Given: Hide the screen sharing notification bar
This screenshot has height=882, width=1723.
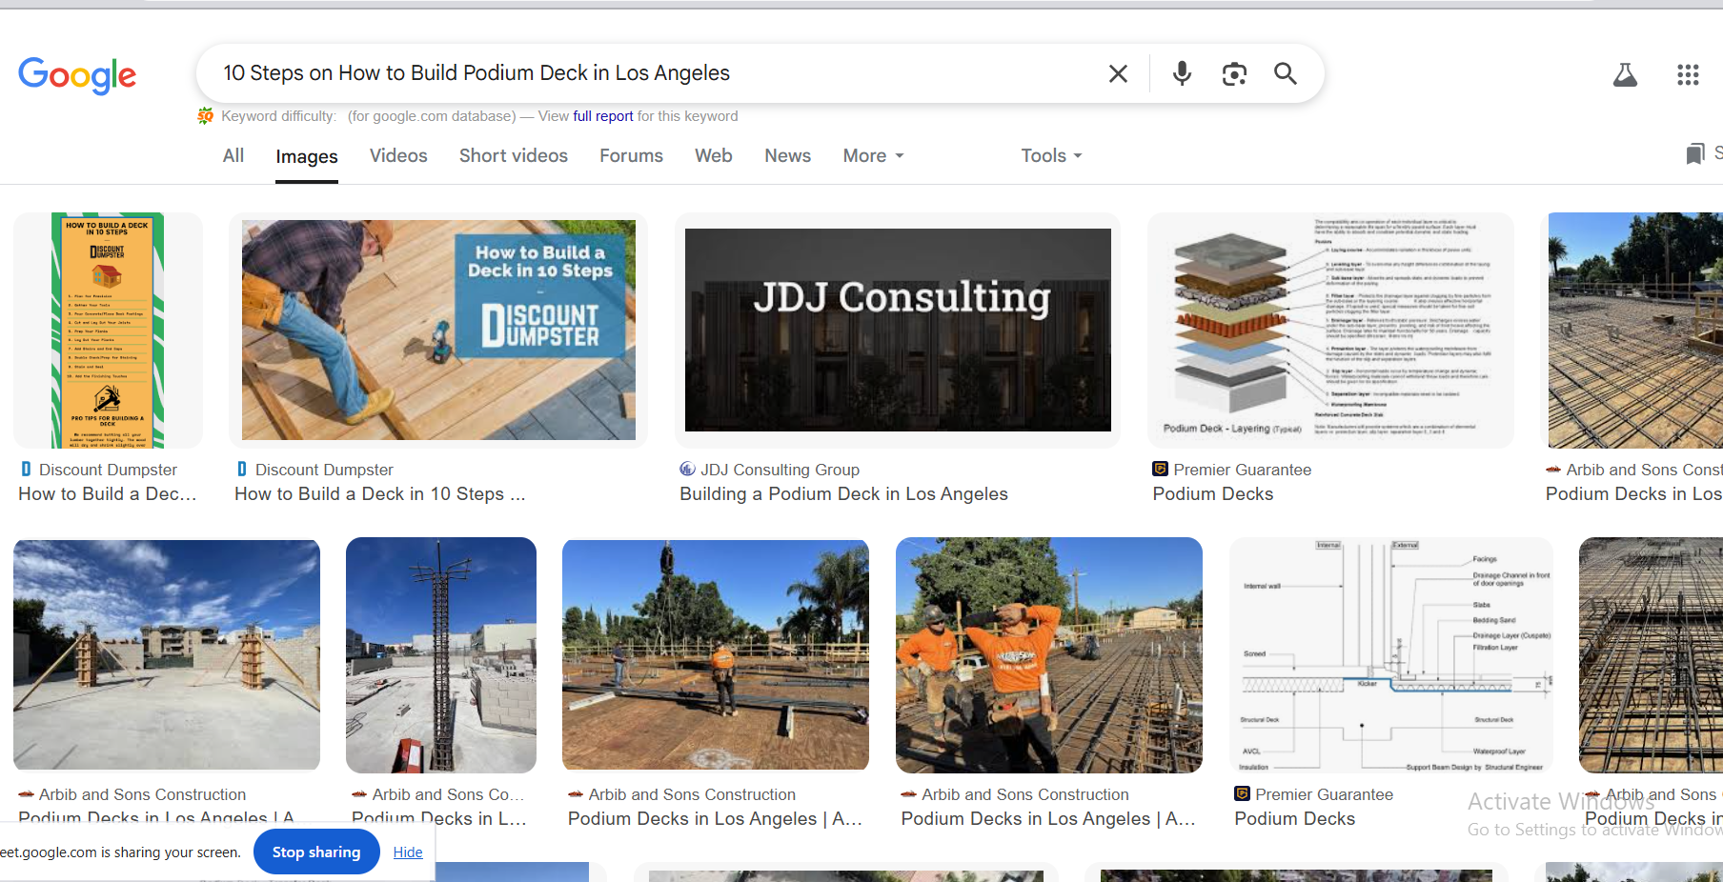Looking at the screenshot, I should (x=408, y=852).
